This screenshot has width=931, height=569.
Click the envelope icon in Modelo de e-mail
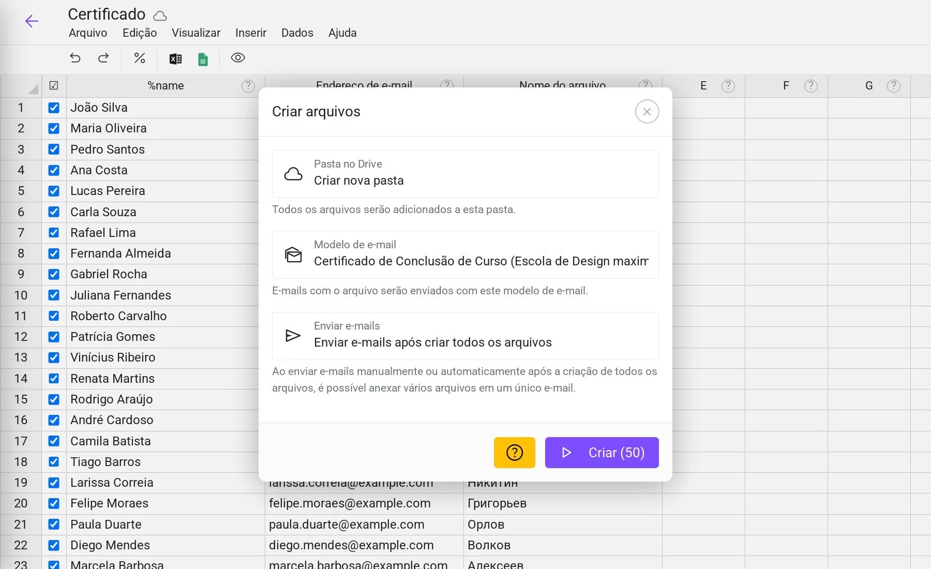[x=293, y=254]
